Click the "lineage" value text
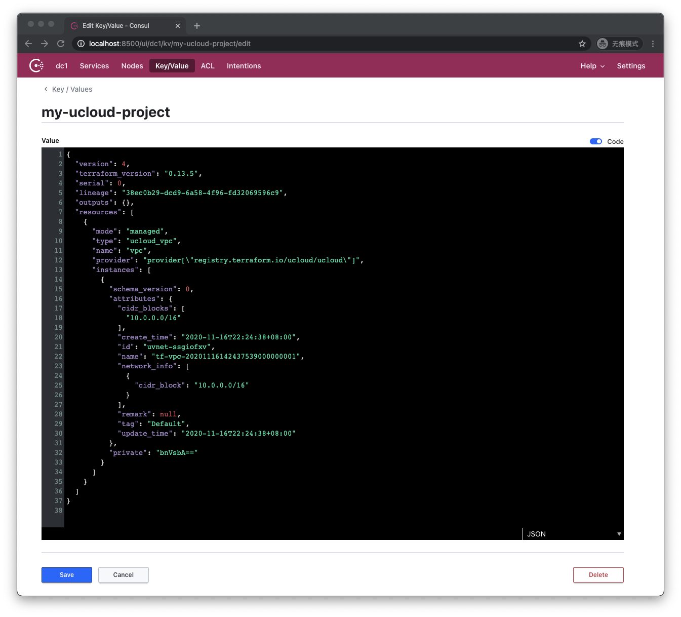681x617 pixels. [x=205, y=193]
